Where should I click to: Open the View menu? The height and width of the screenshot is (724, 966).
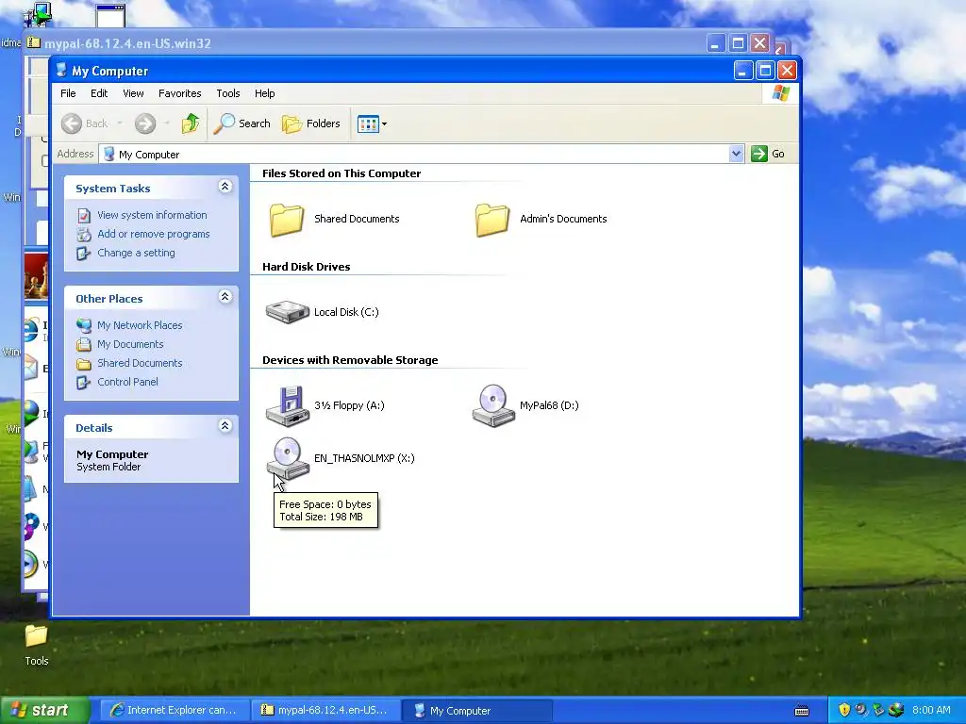click(x=133, y=93)
